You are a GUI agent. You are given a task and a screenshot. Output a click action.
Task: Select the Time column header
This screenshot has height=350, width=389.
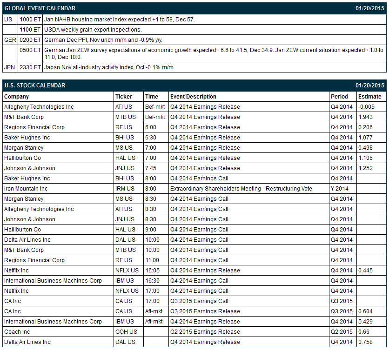(152, 97)
